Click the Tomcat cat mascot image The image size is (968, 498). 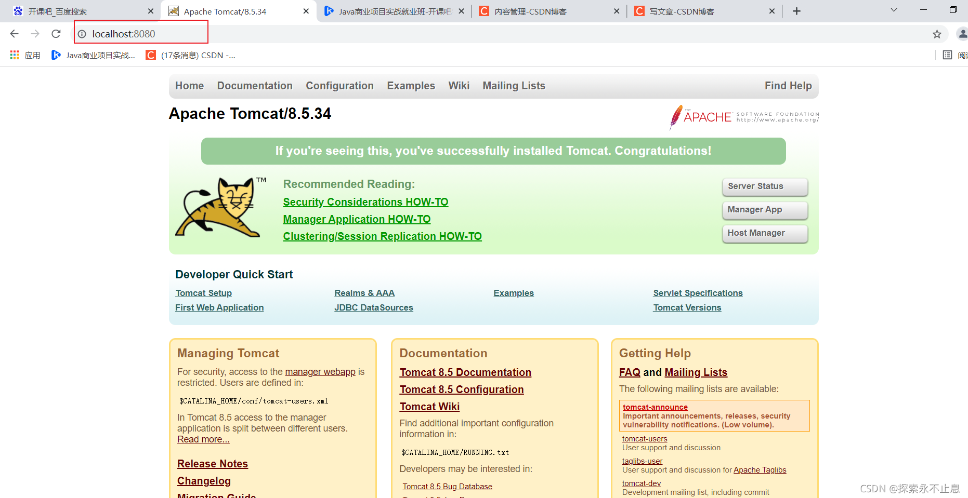pyautogui.click(x=220, y=207)
